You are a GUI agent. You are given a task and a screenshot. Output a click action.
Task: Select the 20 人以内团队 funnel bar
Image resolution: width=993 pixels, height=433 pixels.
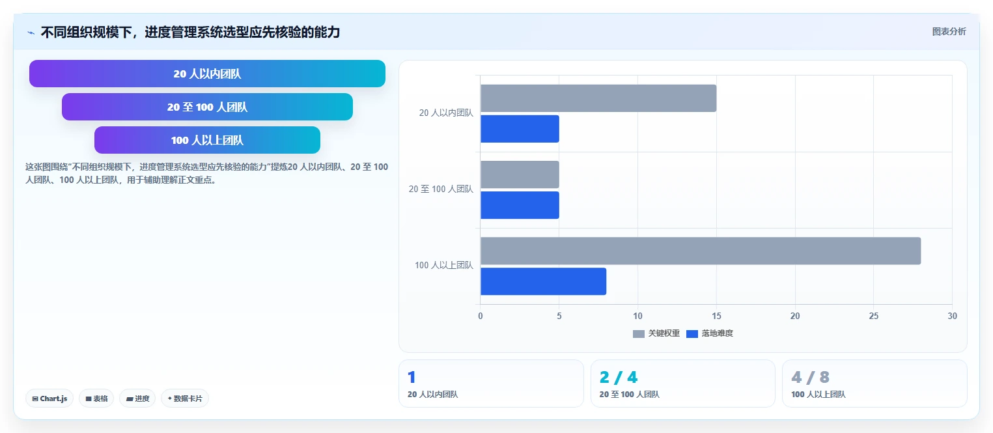(207, 74)
